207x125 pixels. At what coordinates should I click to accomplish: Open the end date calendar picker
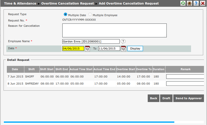(123, 49)
